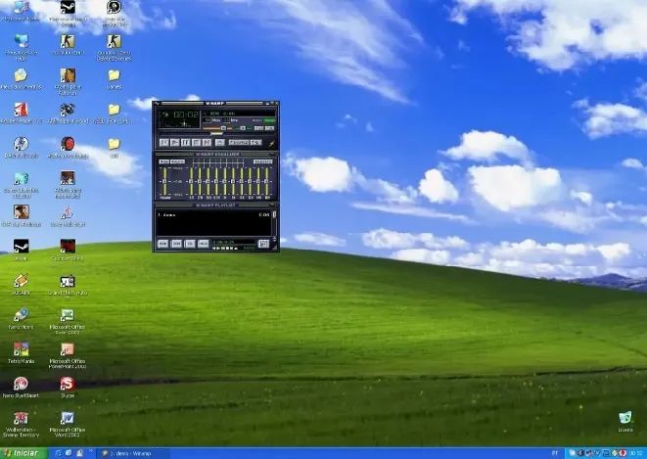Viewport: 647px width, 459px height.
Task: Toggle the PL playlist window button
Action: pyautogui.click(x=270, y=128)
